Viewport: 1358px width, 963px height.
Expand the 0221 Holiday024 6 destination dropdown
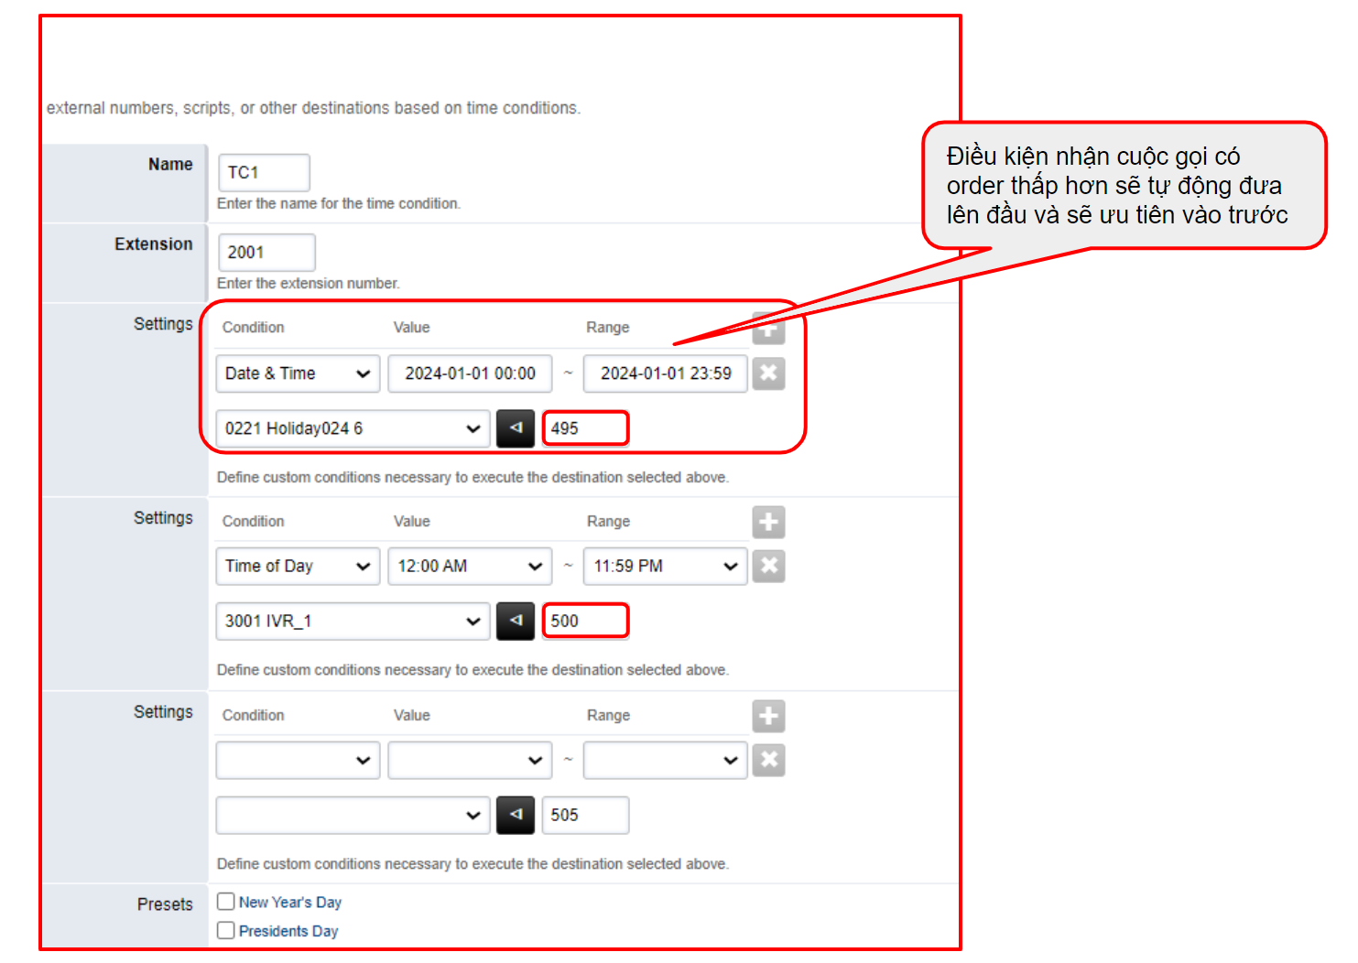tap(353, 428)
